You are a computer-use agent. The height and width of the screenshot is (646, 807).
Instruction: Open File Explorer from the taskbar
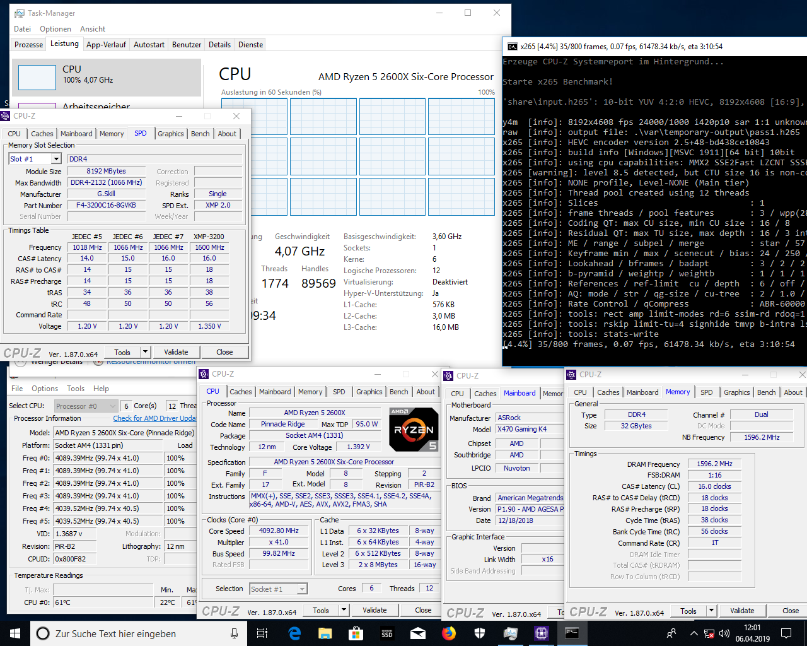(x=325, y=633)
